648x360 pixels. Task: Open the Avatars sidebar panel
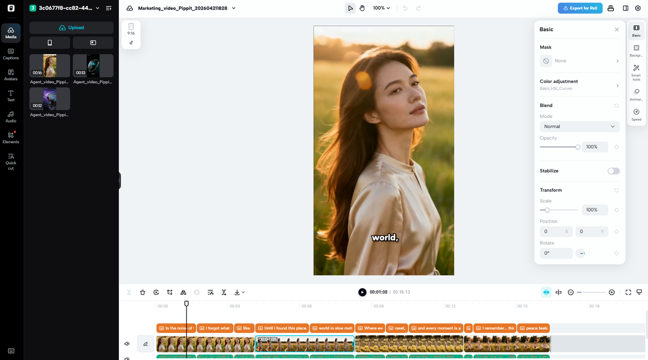11,75
